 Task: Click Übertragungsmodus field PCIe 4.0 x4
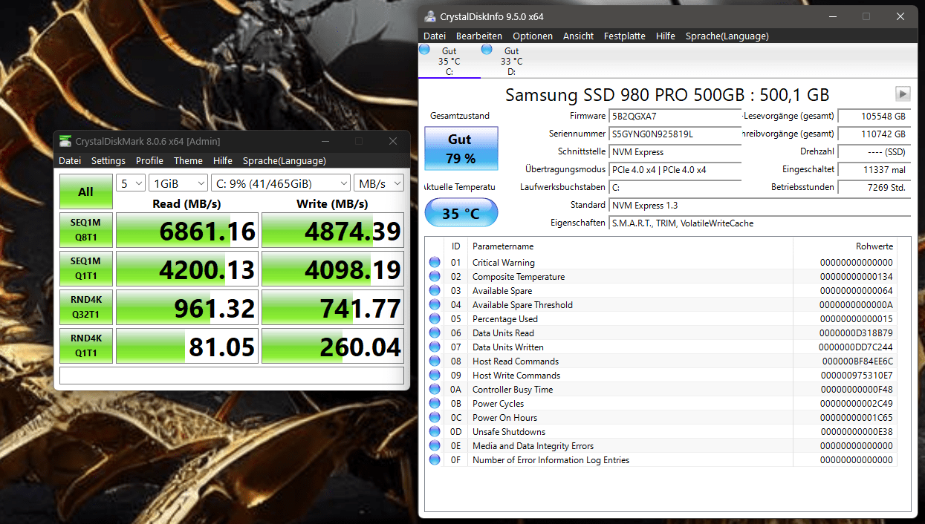tap(675, 169)
